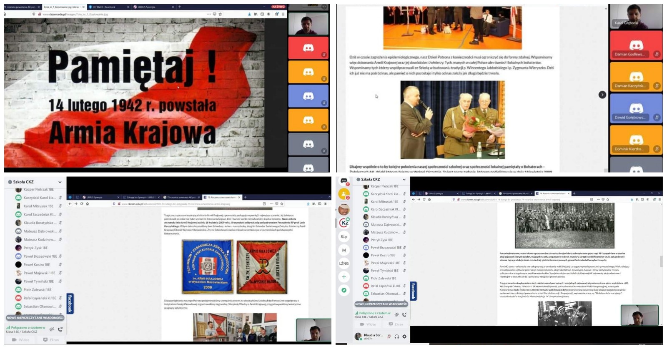Select the KZ server icon

[344, 223]
